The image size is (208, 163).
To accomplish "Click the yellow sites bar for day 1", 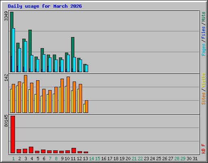I will (11, 101).
